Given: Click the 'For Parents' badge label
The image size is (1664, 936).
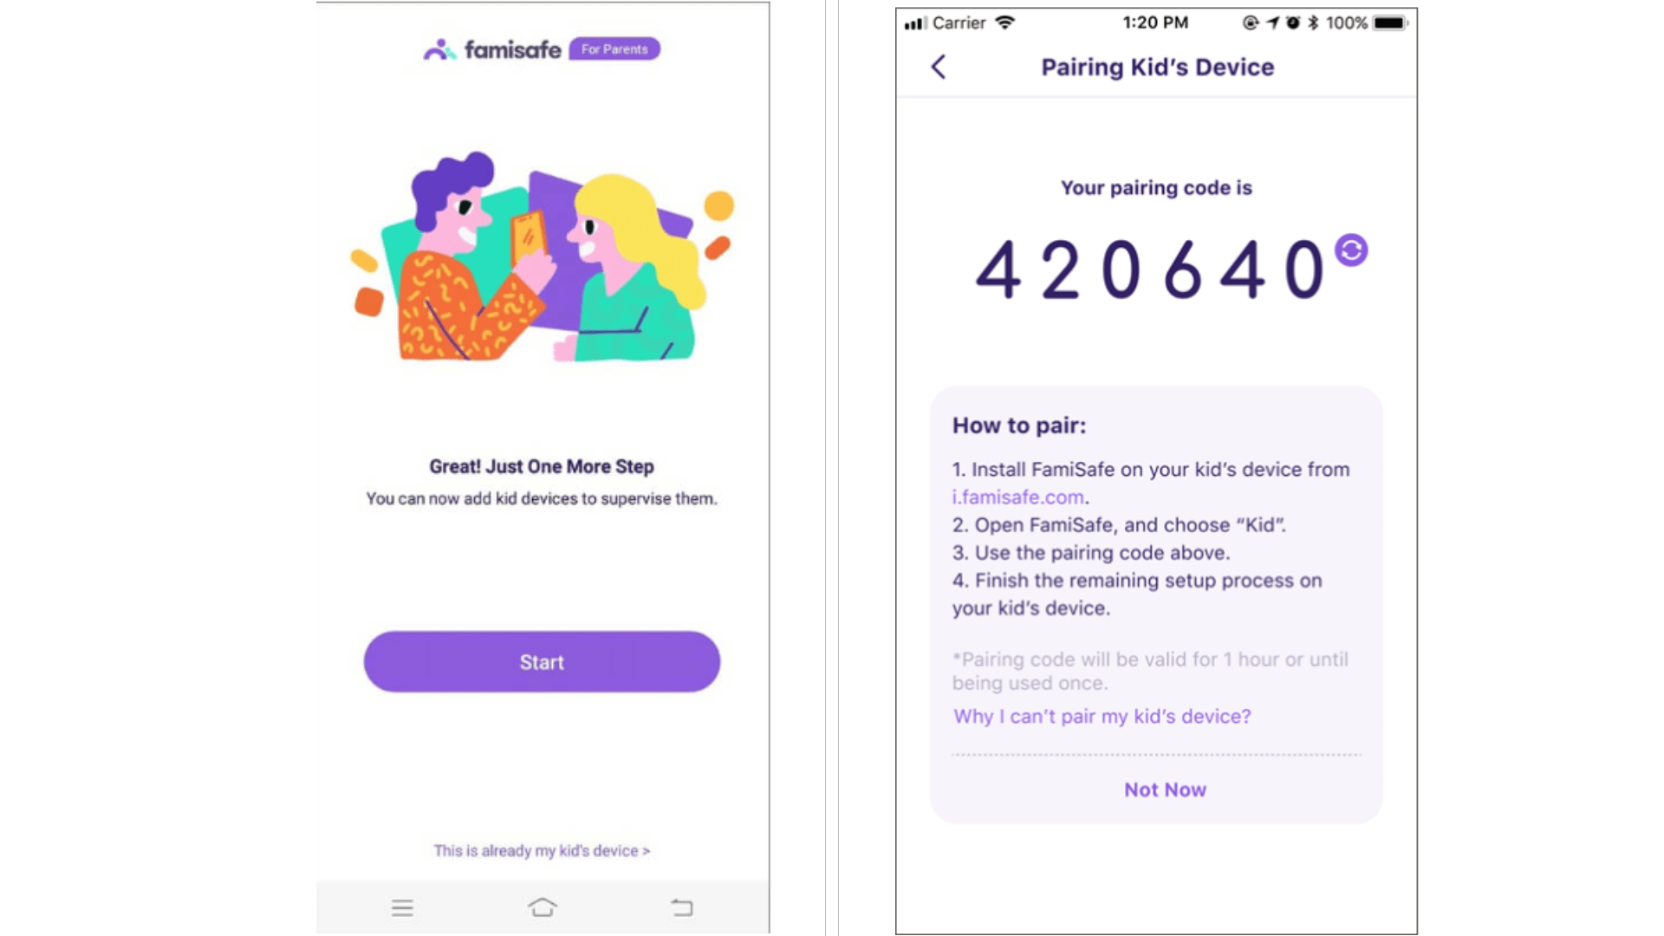Looking at the screenshot, I should click(x=614, y=49).
